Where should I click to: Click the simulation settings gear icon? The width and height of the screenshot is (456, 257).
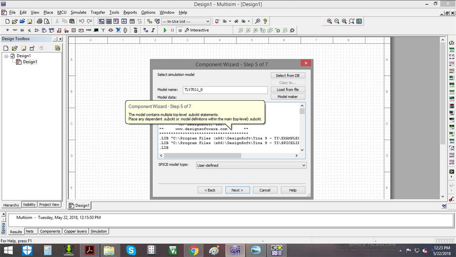tap(292, 30)
